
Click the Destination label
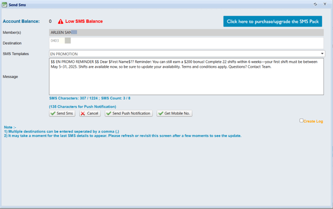[12, 43]
